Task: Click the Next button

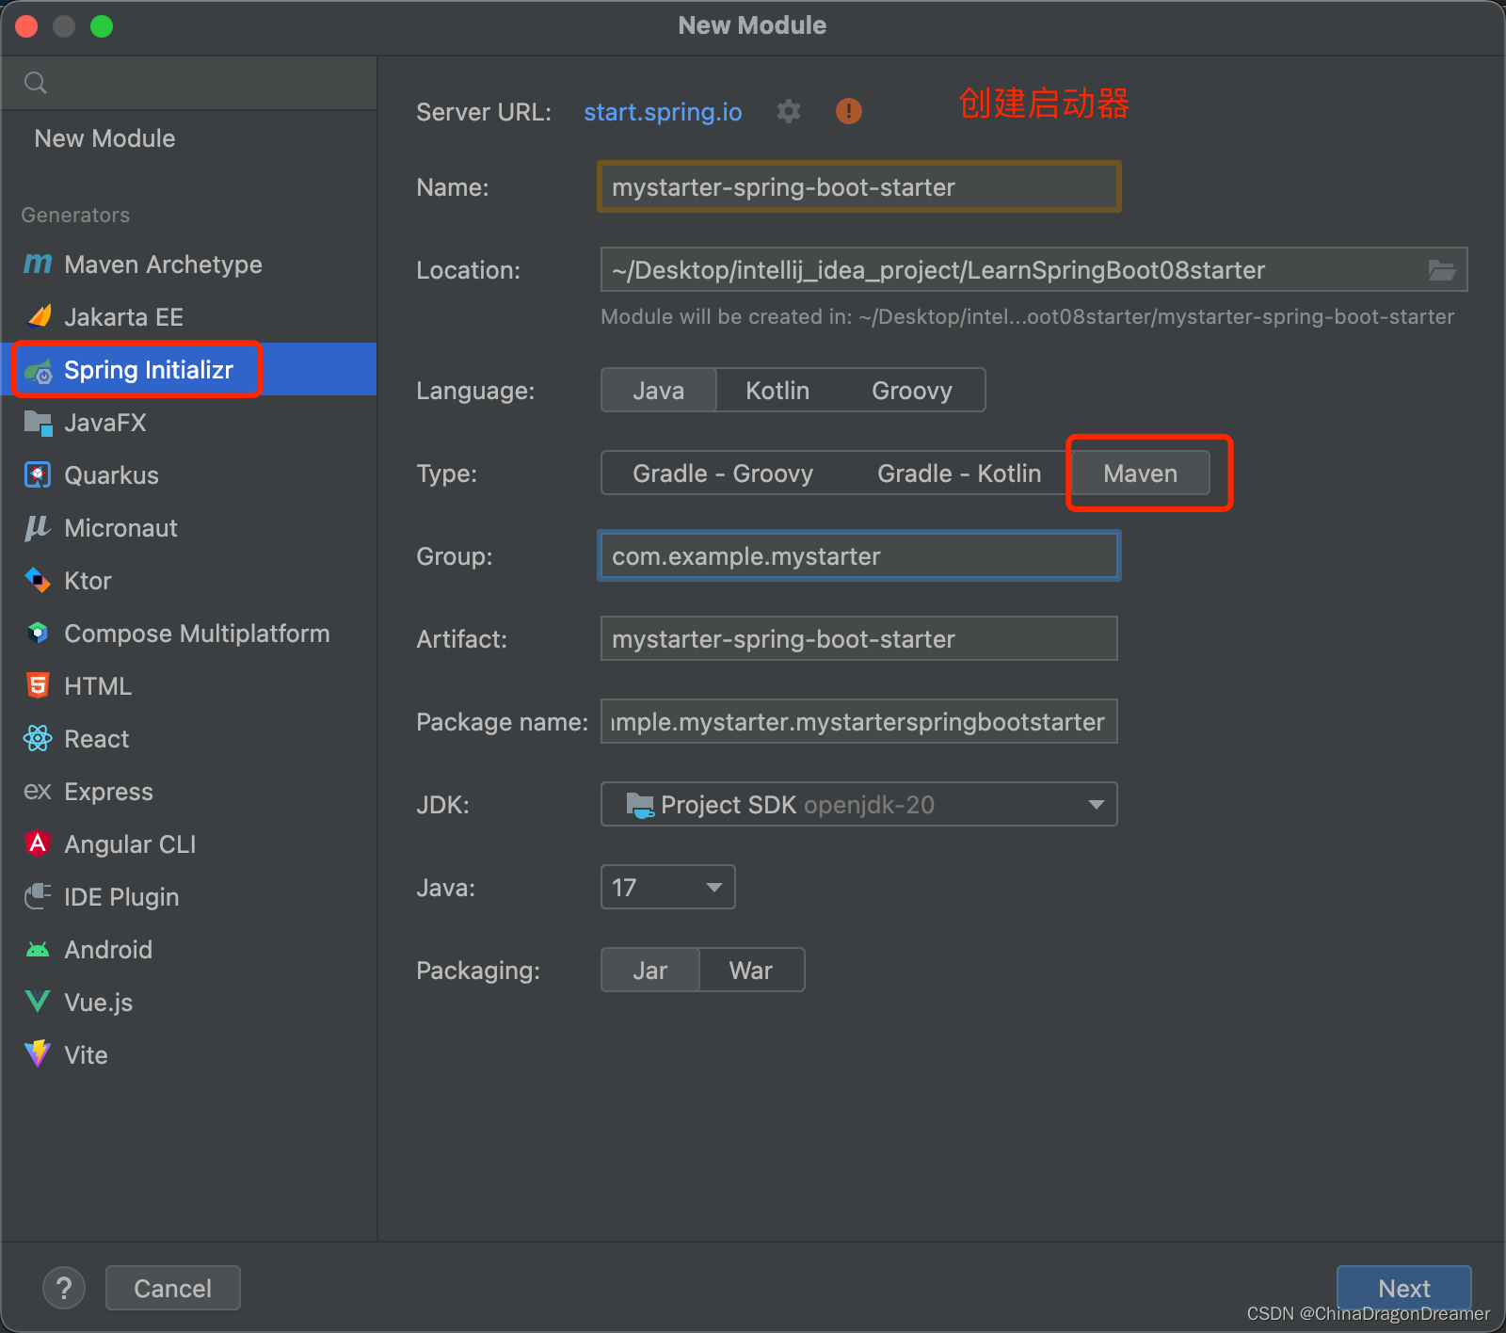Action: pyautogui.click(x=1404, y=1288)
